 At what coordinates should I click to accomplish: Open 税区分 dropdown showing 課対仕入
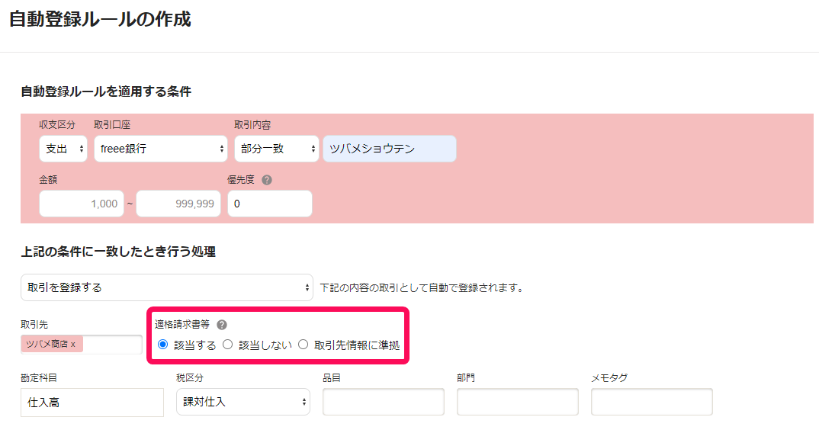click(243, 402)
